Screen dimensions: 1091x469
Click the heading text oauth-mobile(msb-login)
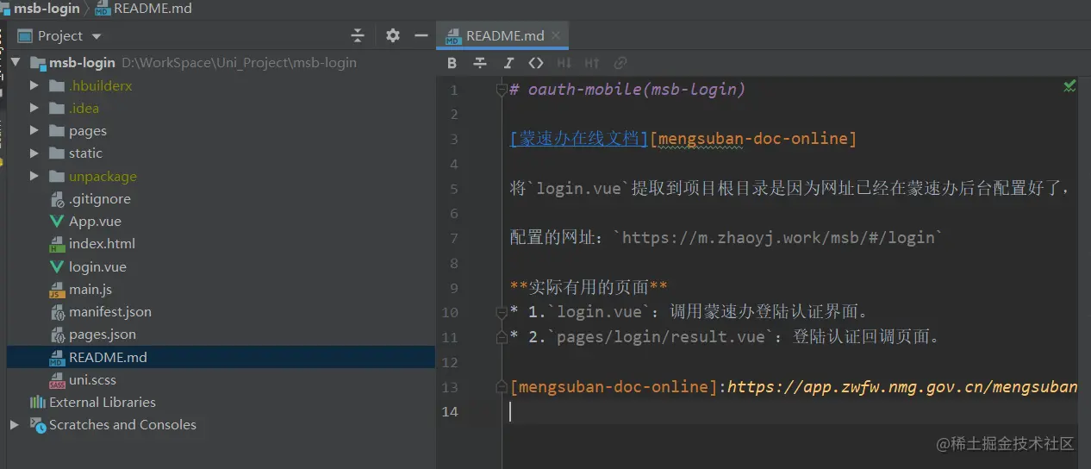[637, 89]
